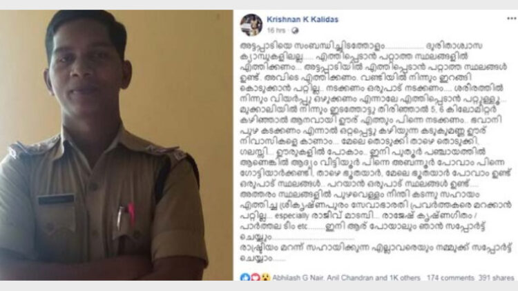This screenshot has width=518, height=291.
Task: Click the 16 hrs timestamp
Action: [276, 30]
